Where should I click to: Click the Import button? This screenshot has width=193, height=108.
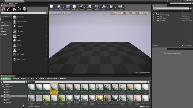point(16,79)
